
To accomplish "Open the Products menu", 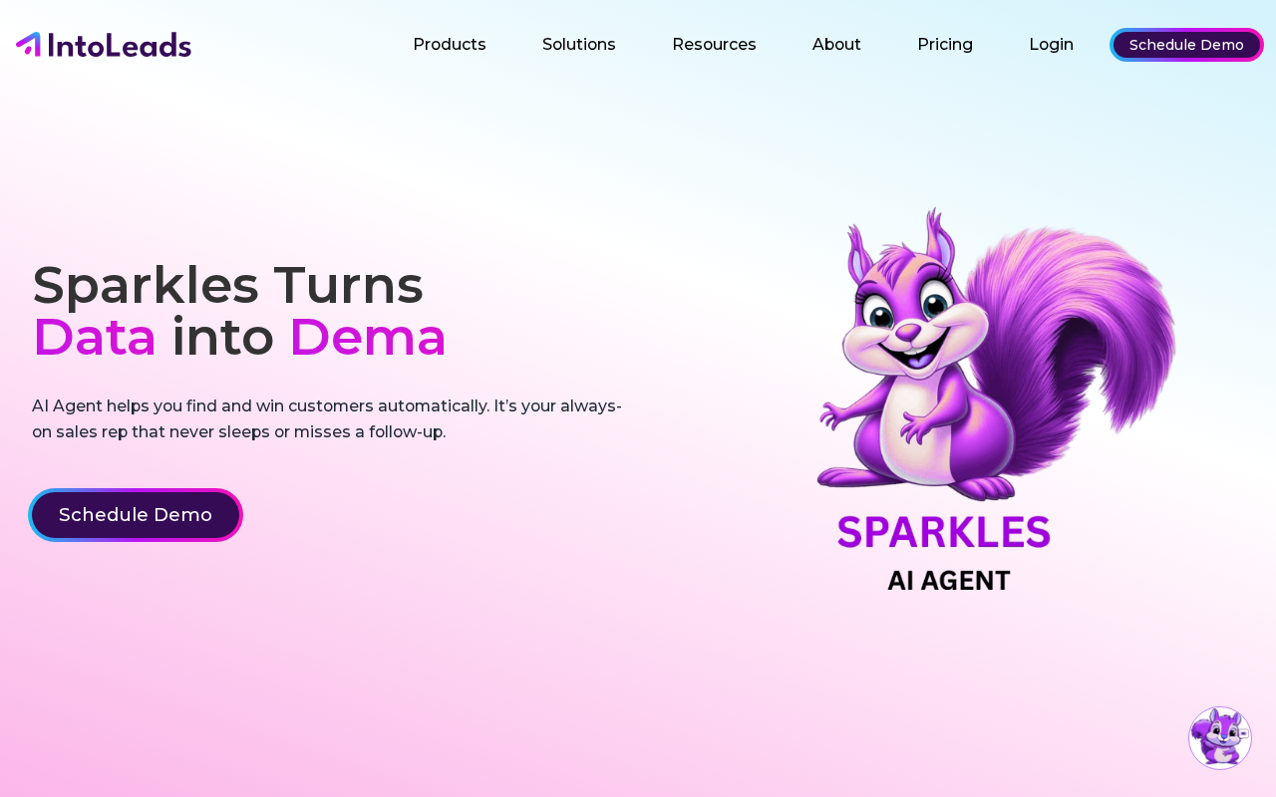I will point(450,45).
